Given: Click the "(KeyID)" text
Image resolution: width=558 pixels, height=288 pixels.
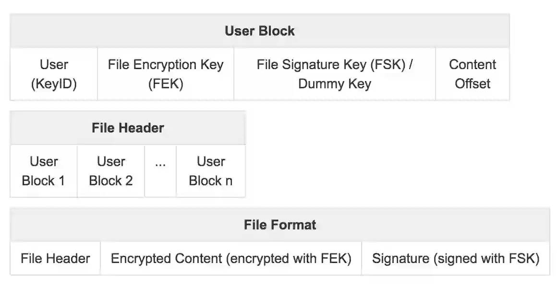Looking at the screenshot, I should 54,84.
